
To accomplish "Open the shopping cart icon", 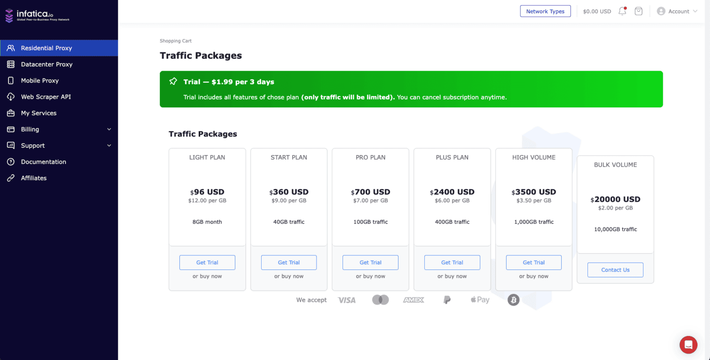I will [638, 11].
